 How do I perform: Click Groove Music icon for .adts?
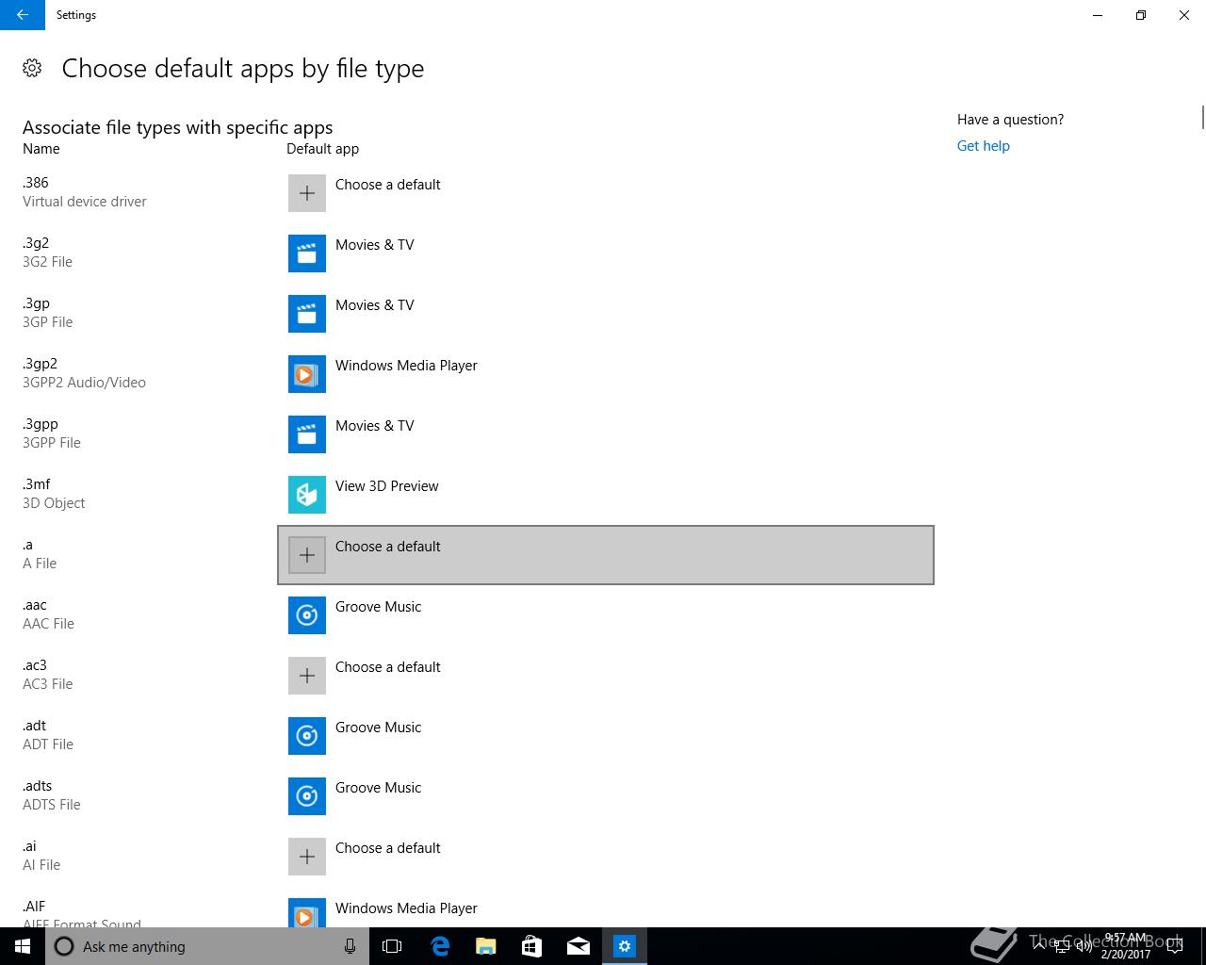(307, 796)
